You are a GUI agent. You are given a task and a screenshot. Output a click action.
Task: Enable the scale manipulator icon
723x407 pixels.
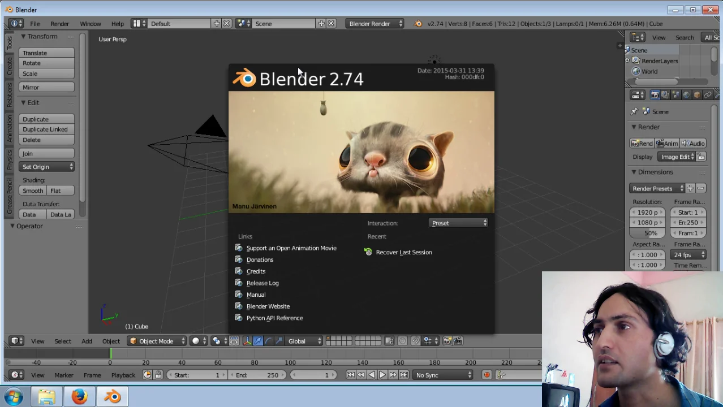[x=279, y=341]
